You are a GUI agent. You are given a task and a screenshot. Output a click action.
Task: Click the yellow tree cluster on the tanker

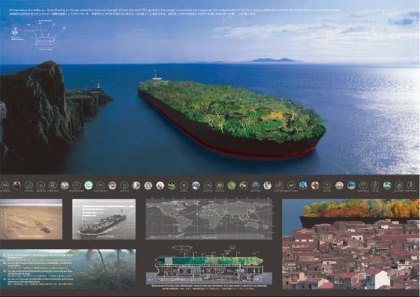274,117
